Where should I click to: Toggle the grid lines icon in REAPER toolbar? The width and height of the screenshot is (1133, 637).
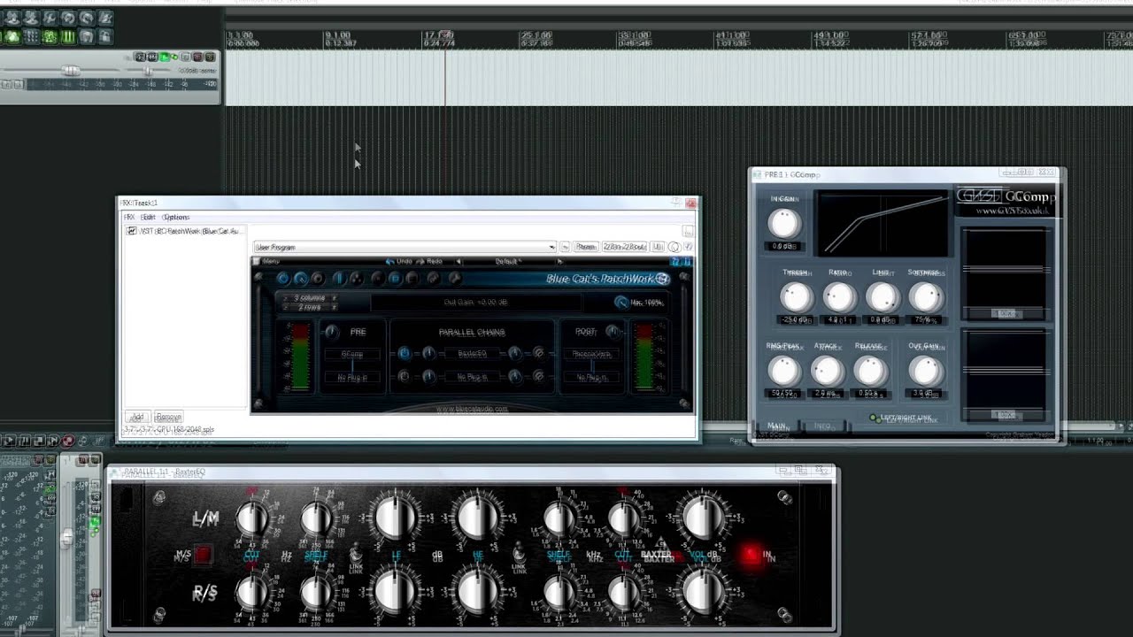pos(68,36)
